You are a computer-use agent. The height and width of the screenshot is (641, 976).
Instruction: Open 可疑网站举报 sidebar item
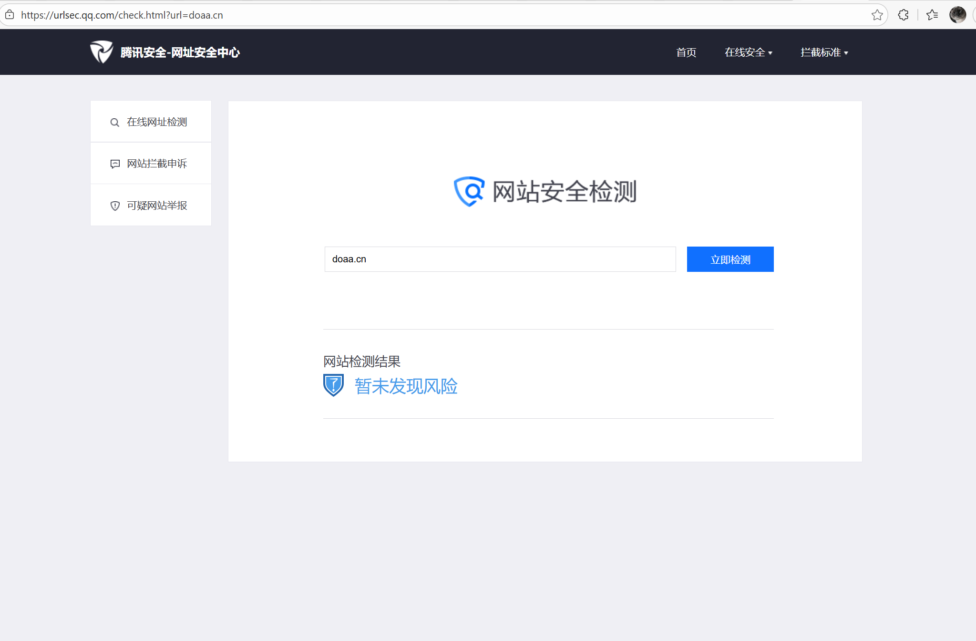coord(157,206)
